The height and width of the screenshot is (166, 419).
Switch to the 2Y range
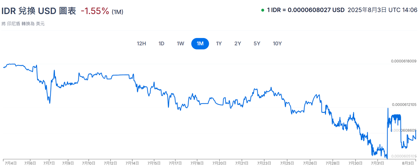238,44
